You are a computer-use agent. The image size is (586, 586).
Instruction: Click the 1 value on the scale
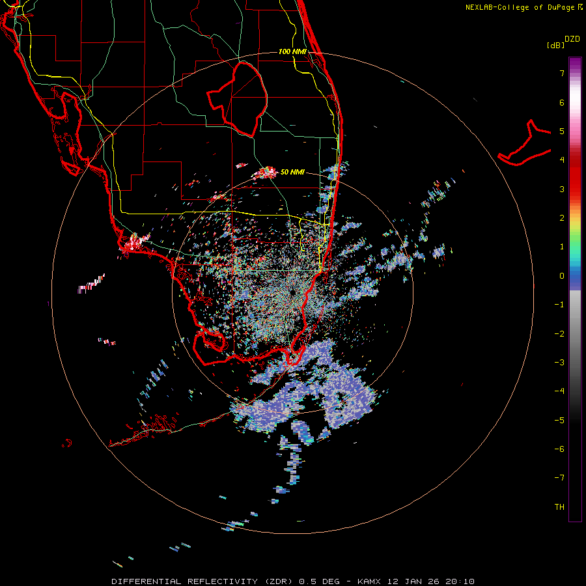coord(561,247)
